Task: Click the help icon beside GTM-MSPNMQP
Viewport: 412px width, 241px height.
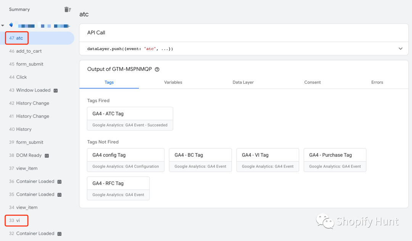Action: [157, 69]
